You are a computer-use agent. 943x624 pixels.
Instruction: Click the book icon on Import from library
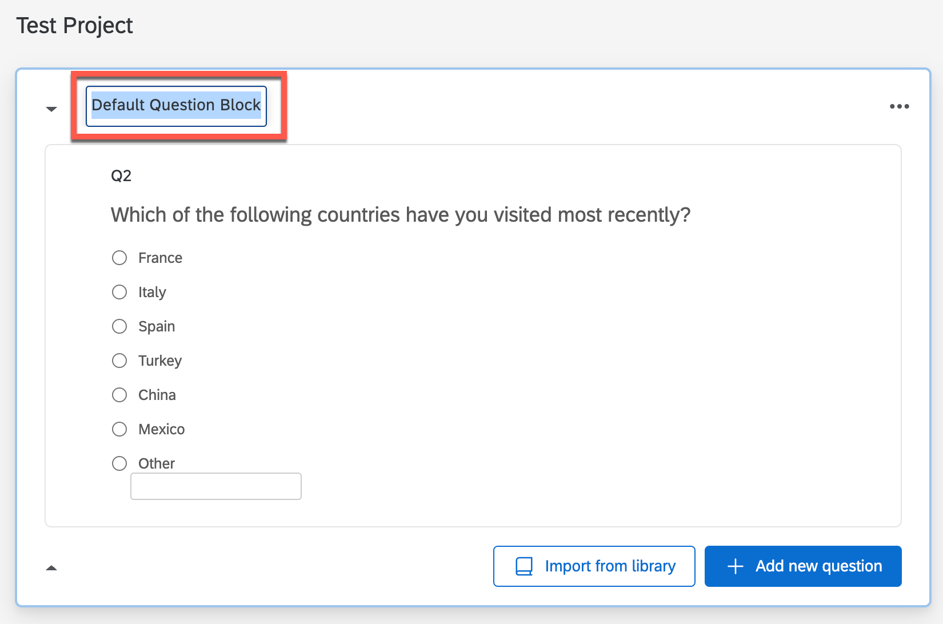(x=523, y=566)
